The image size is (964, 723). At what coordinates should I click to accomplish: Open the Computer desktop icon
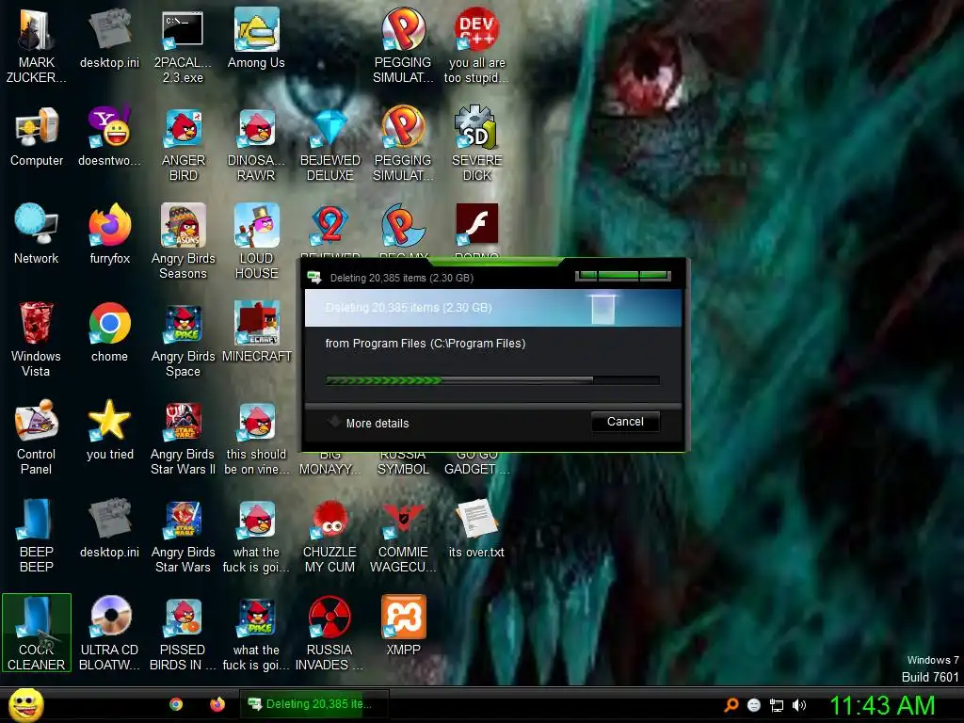[x=37, y=137]
